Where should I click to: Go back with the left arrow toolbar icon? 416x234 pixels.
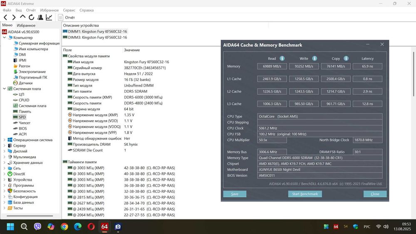tap(5, 17)
